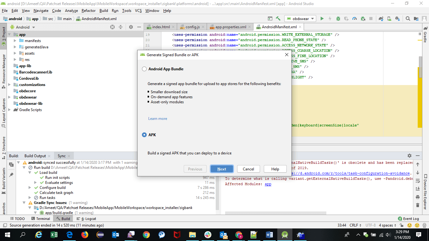Toggle soft-wrap icon in build output
Viewport: 429px width, 241px height.
418,181
